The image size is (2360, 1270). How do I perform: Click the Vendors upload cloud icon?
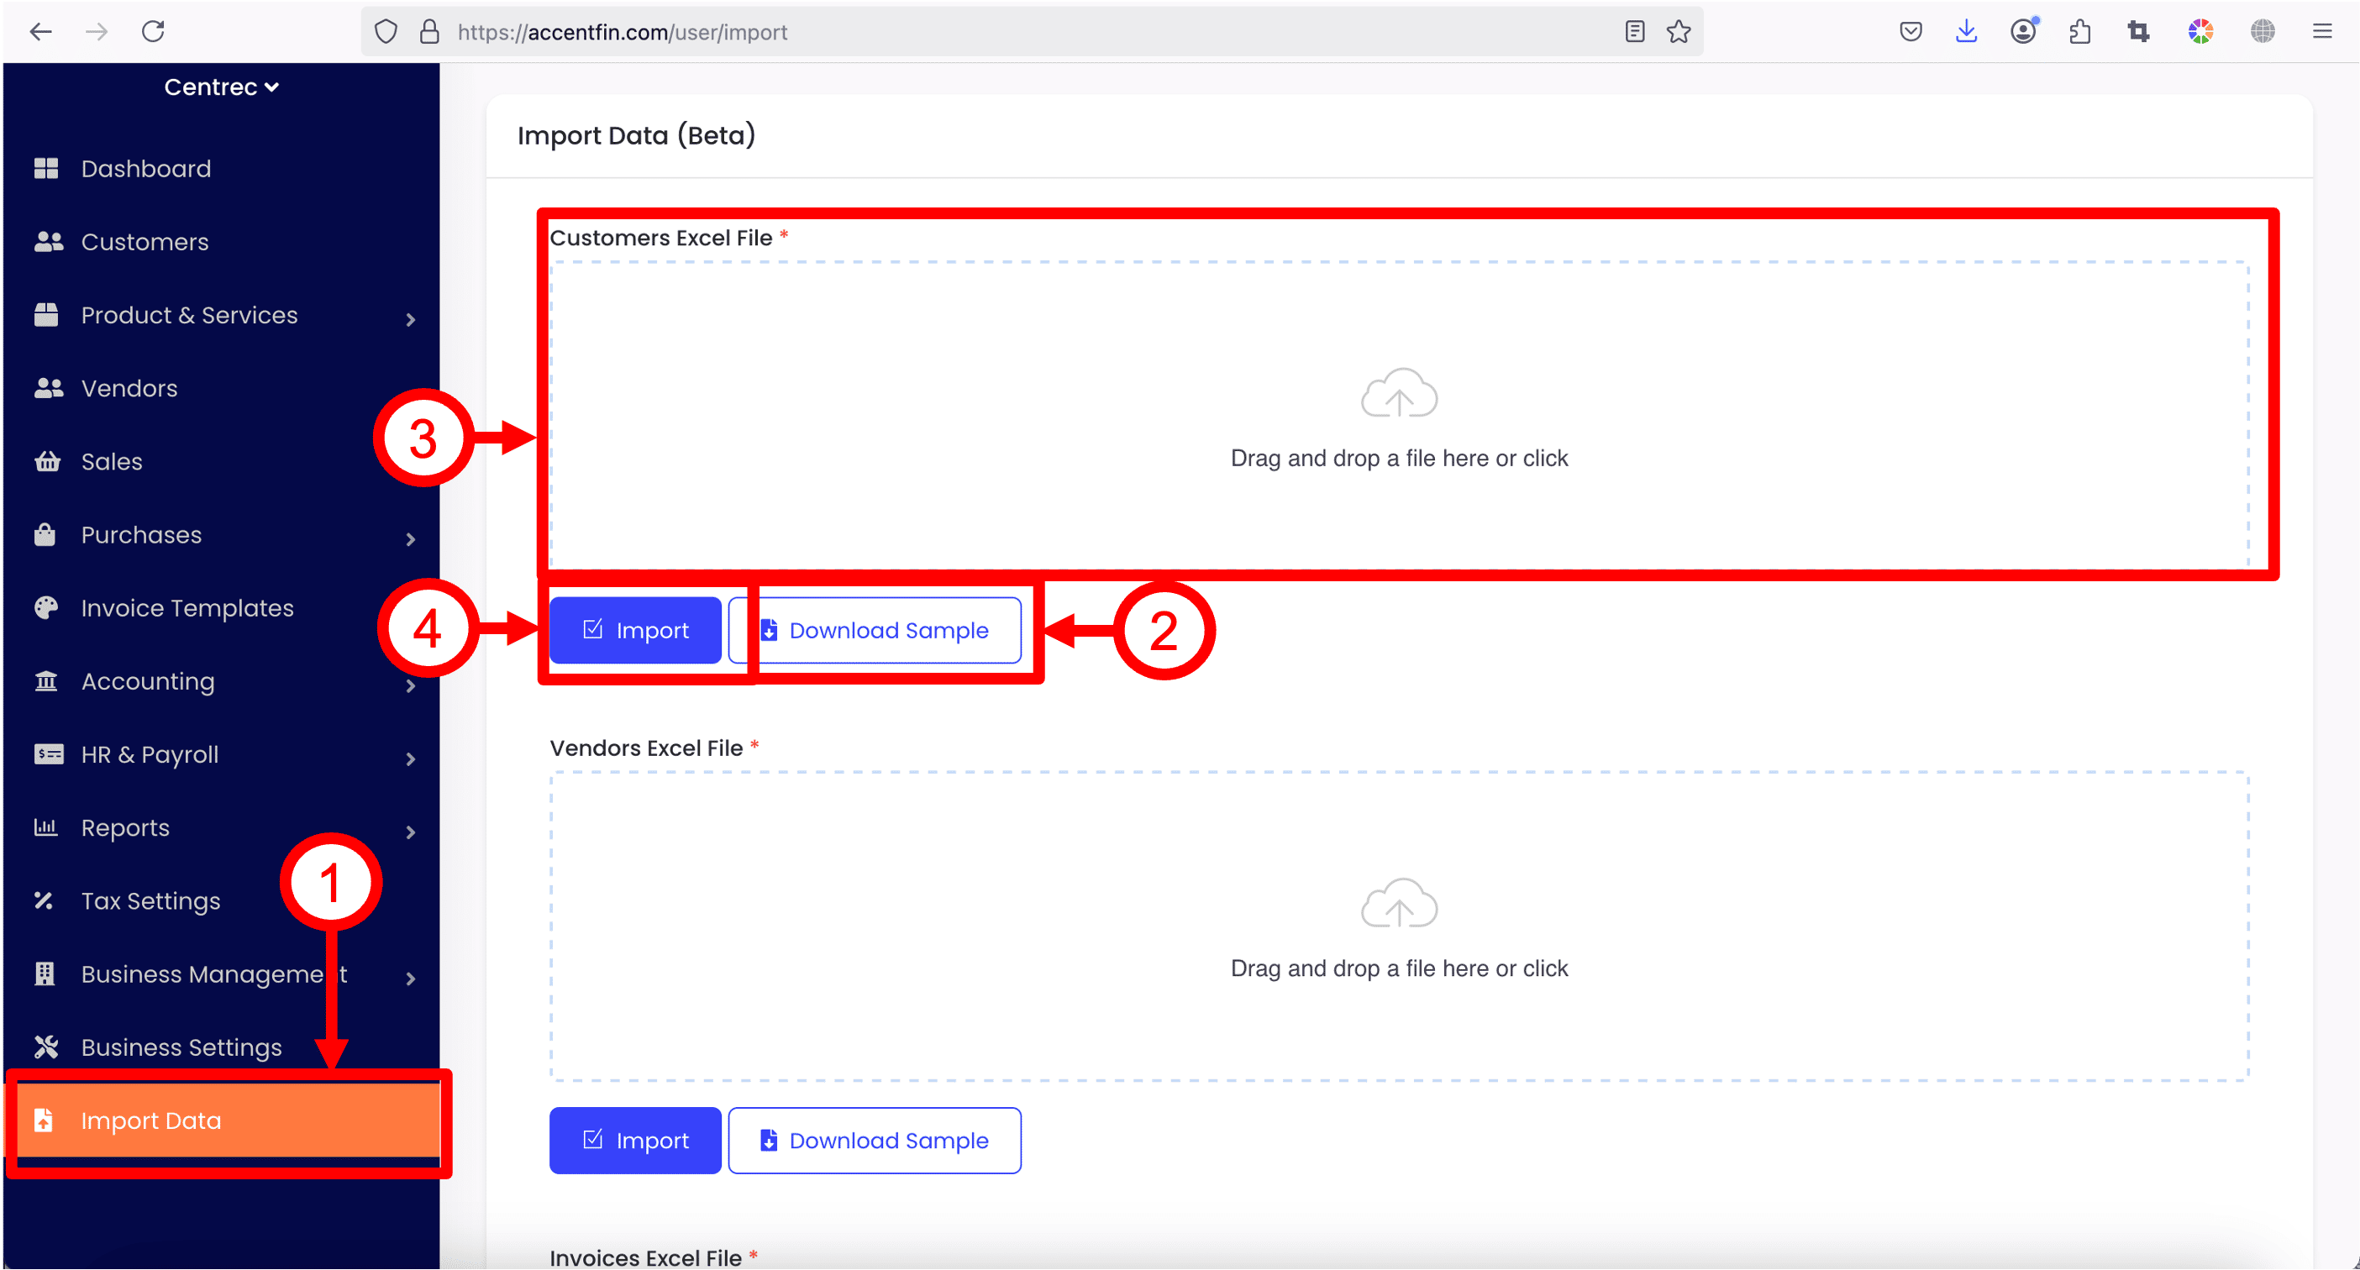point(1398,904)
